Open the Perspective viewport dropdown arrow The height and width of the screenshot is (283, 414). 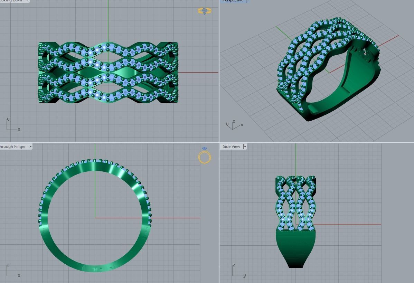(247, 1)
